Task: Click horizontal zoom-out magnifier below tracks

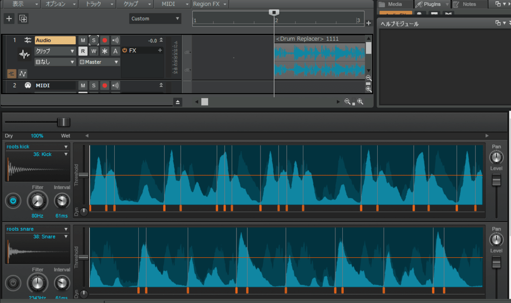Action: 347,101
